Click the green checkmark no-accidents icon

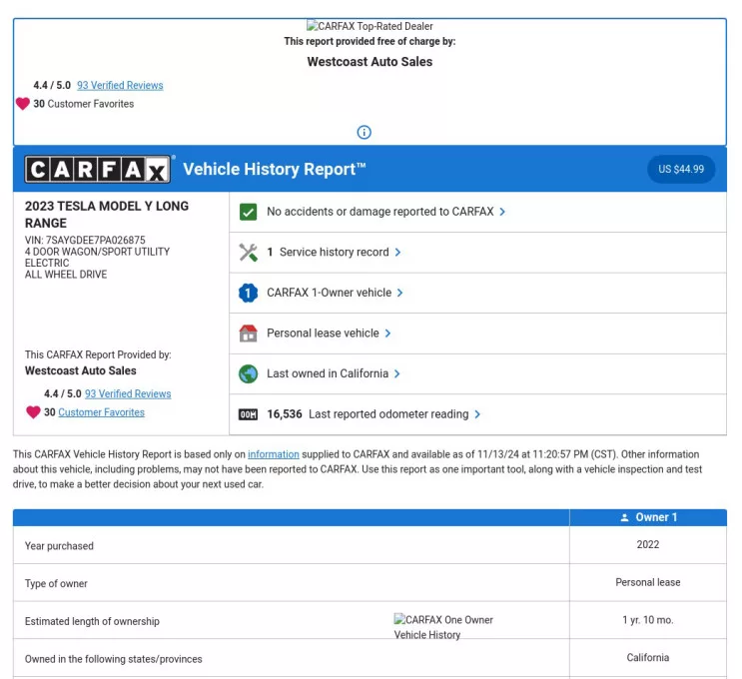[249, 212]
